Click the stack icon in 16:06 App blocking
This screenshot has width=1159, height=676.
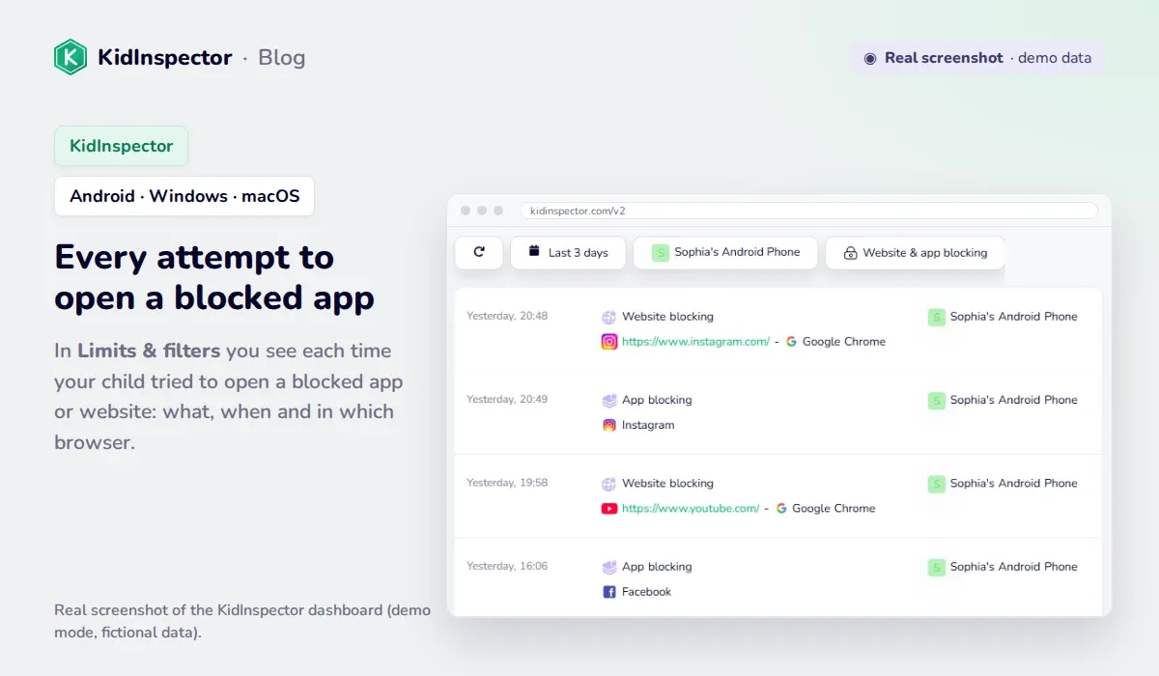(x=609, y=567)
